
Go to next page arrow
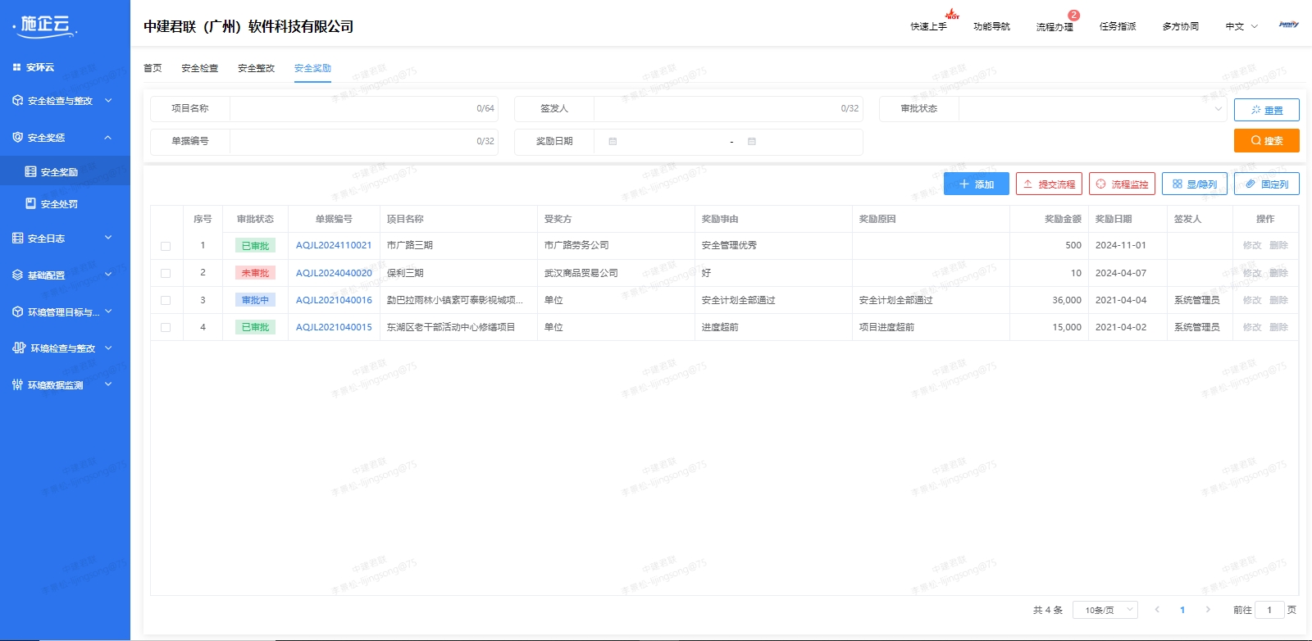pyautogui.click(x=1208, y=609)
